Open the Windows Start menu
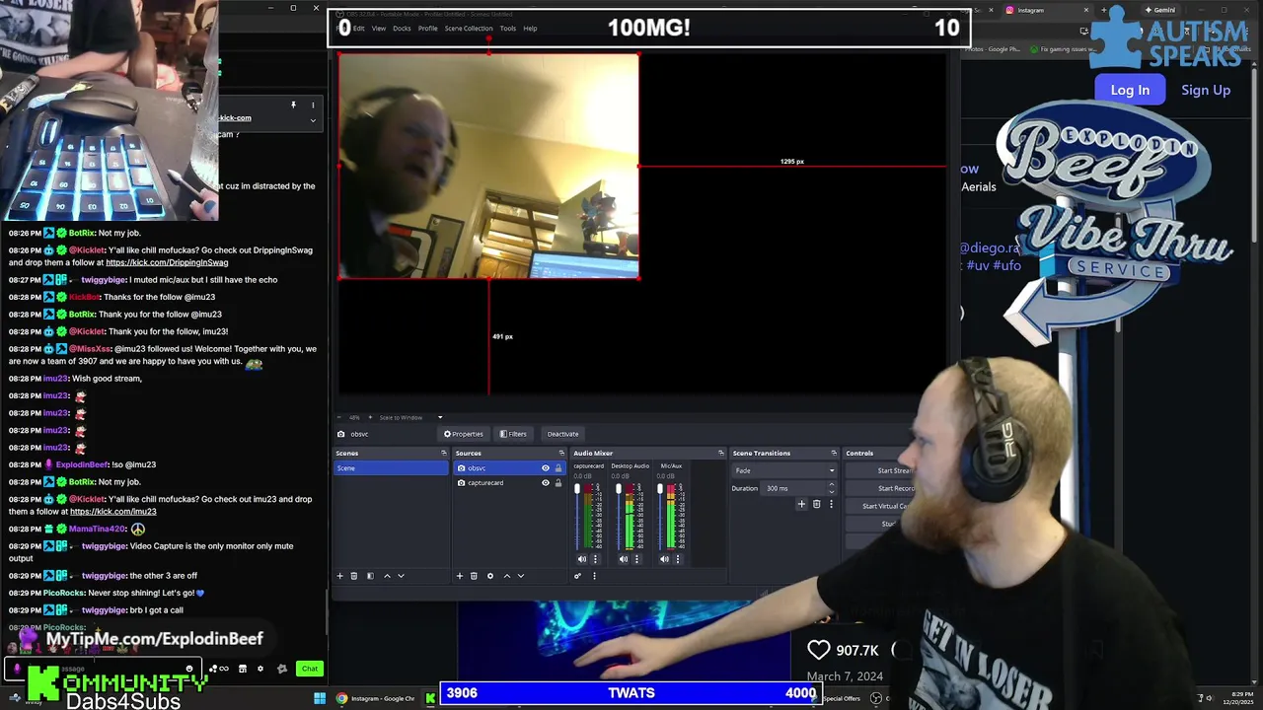This screenshot has width=1263, height=710. [320, 699]
